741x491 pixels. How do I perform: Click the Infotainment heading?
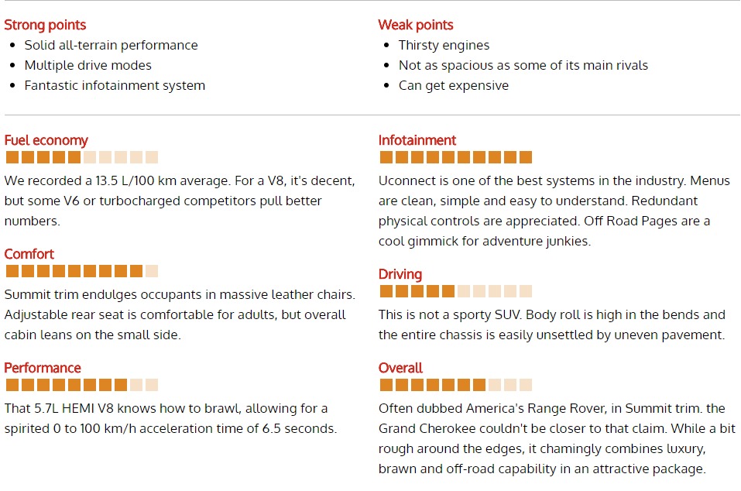(417, 140)
